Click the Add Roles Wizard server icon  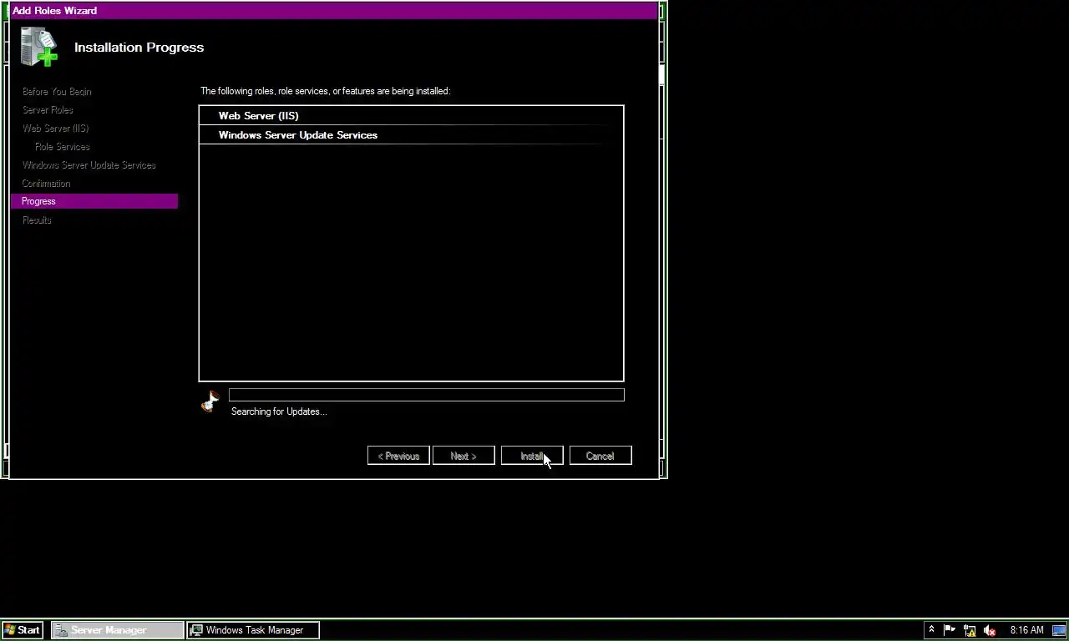(39, 47)
